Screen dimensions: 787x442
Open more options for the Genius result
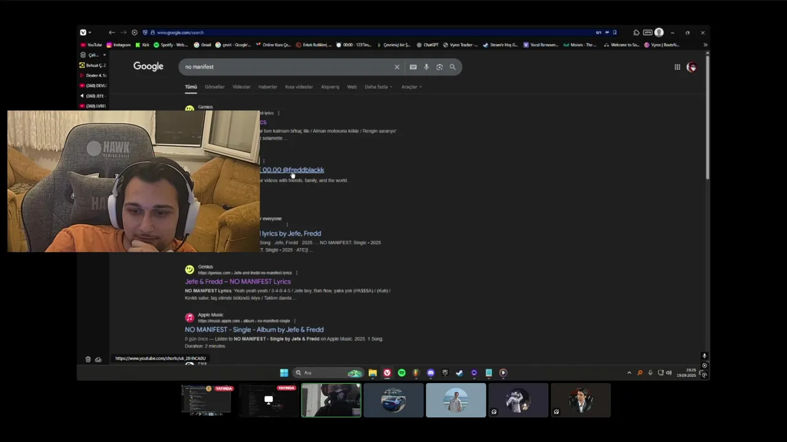pyautogui.click(x=296, y=273)
